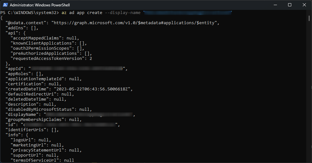Screen dimensions: 312x163
Task: Click the 'acceptMappedClaims' line
Action: pyautogui.click(x=45, y=38)
